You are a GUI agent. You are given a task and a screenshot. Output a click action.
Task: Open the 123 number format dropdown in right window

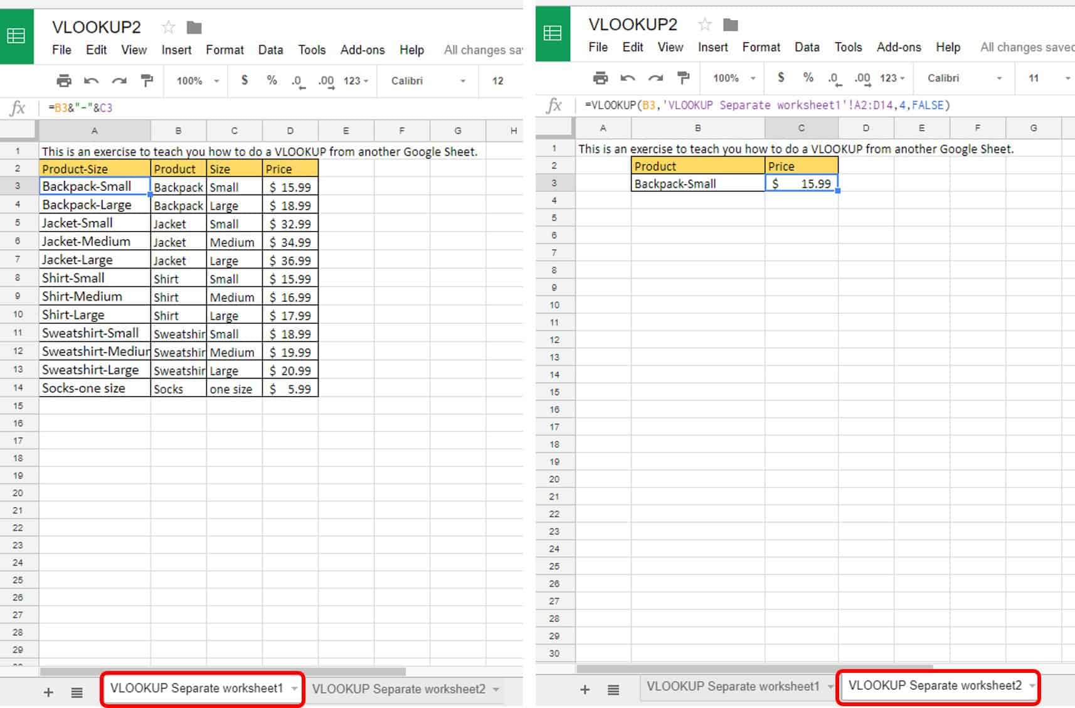click(892, 78)
